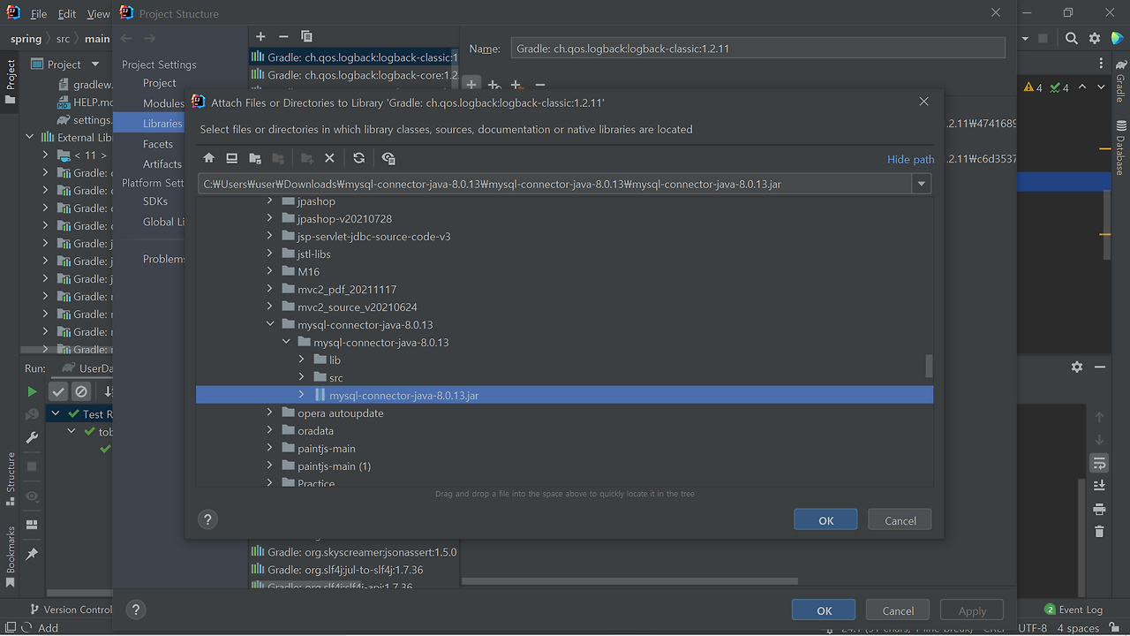Select the mvc2_pdf_20211117 folder
Viewport: 1130px width, 636px height.
tap(347, 290)
